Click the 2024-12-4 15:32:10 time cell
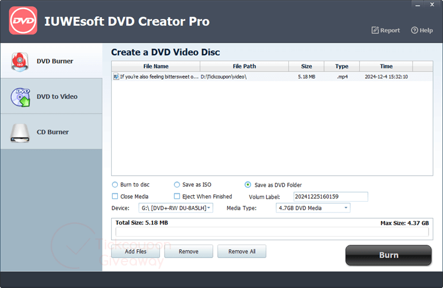The height and width of the screenshot is (288, 443). (386, 77)
